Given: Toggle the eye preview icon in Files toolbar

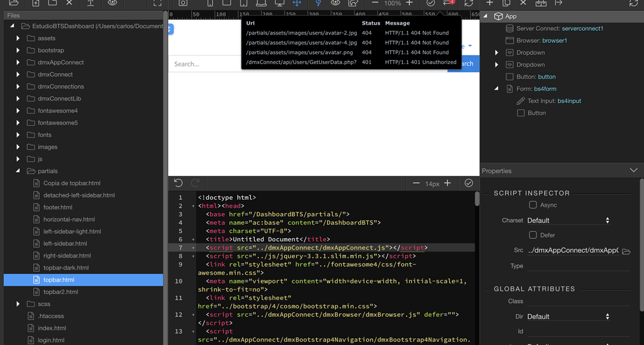Looking at the screenshot, I should (x=112, y=3).
